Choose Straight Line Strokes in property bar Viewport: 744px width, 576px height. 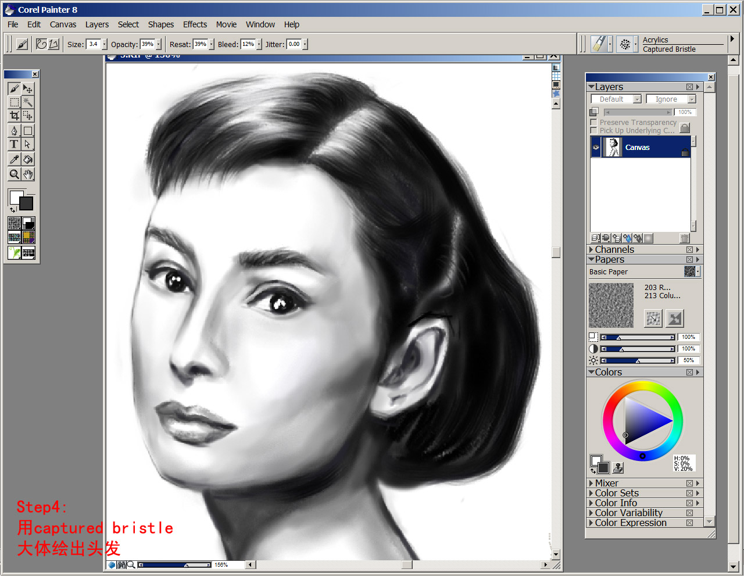tap(54, 44)
